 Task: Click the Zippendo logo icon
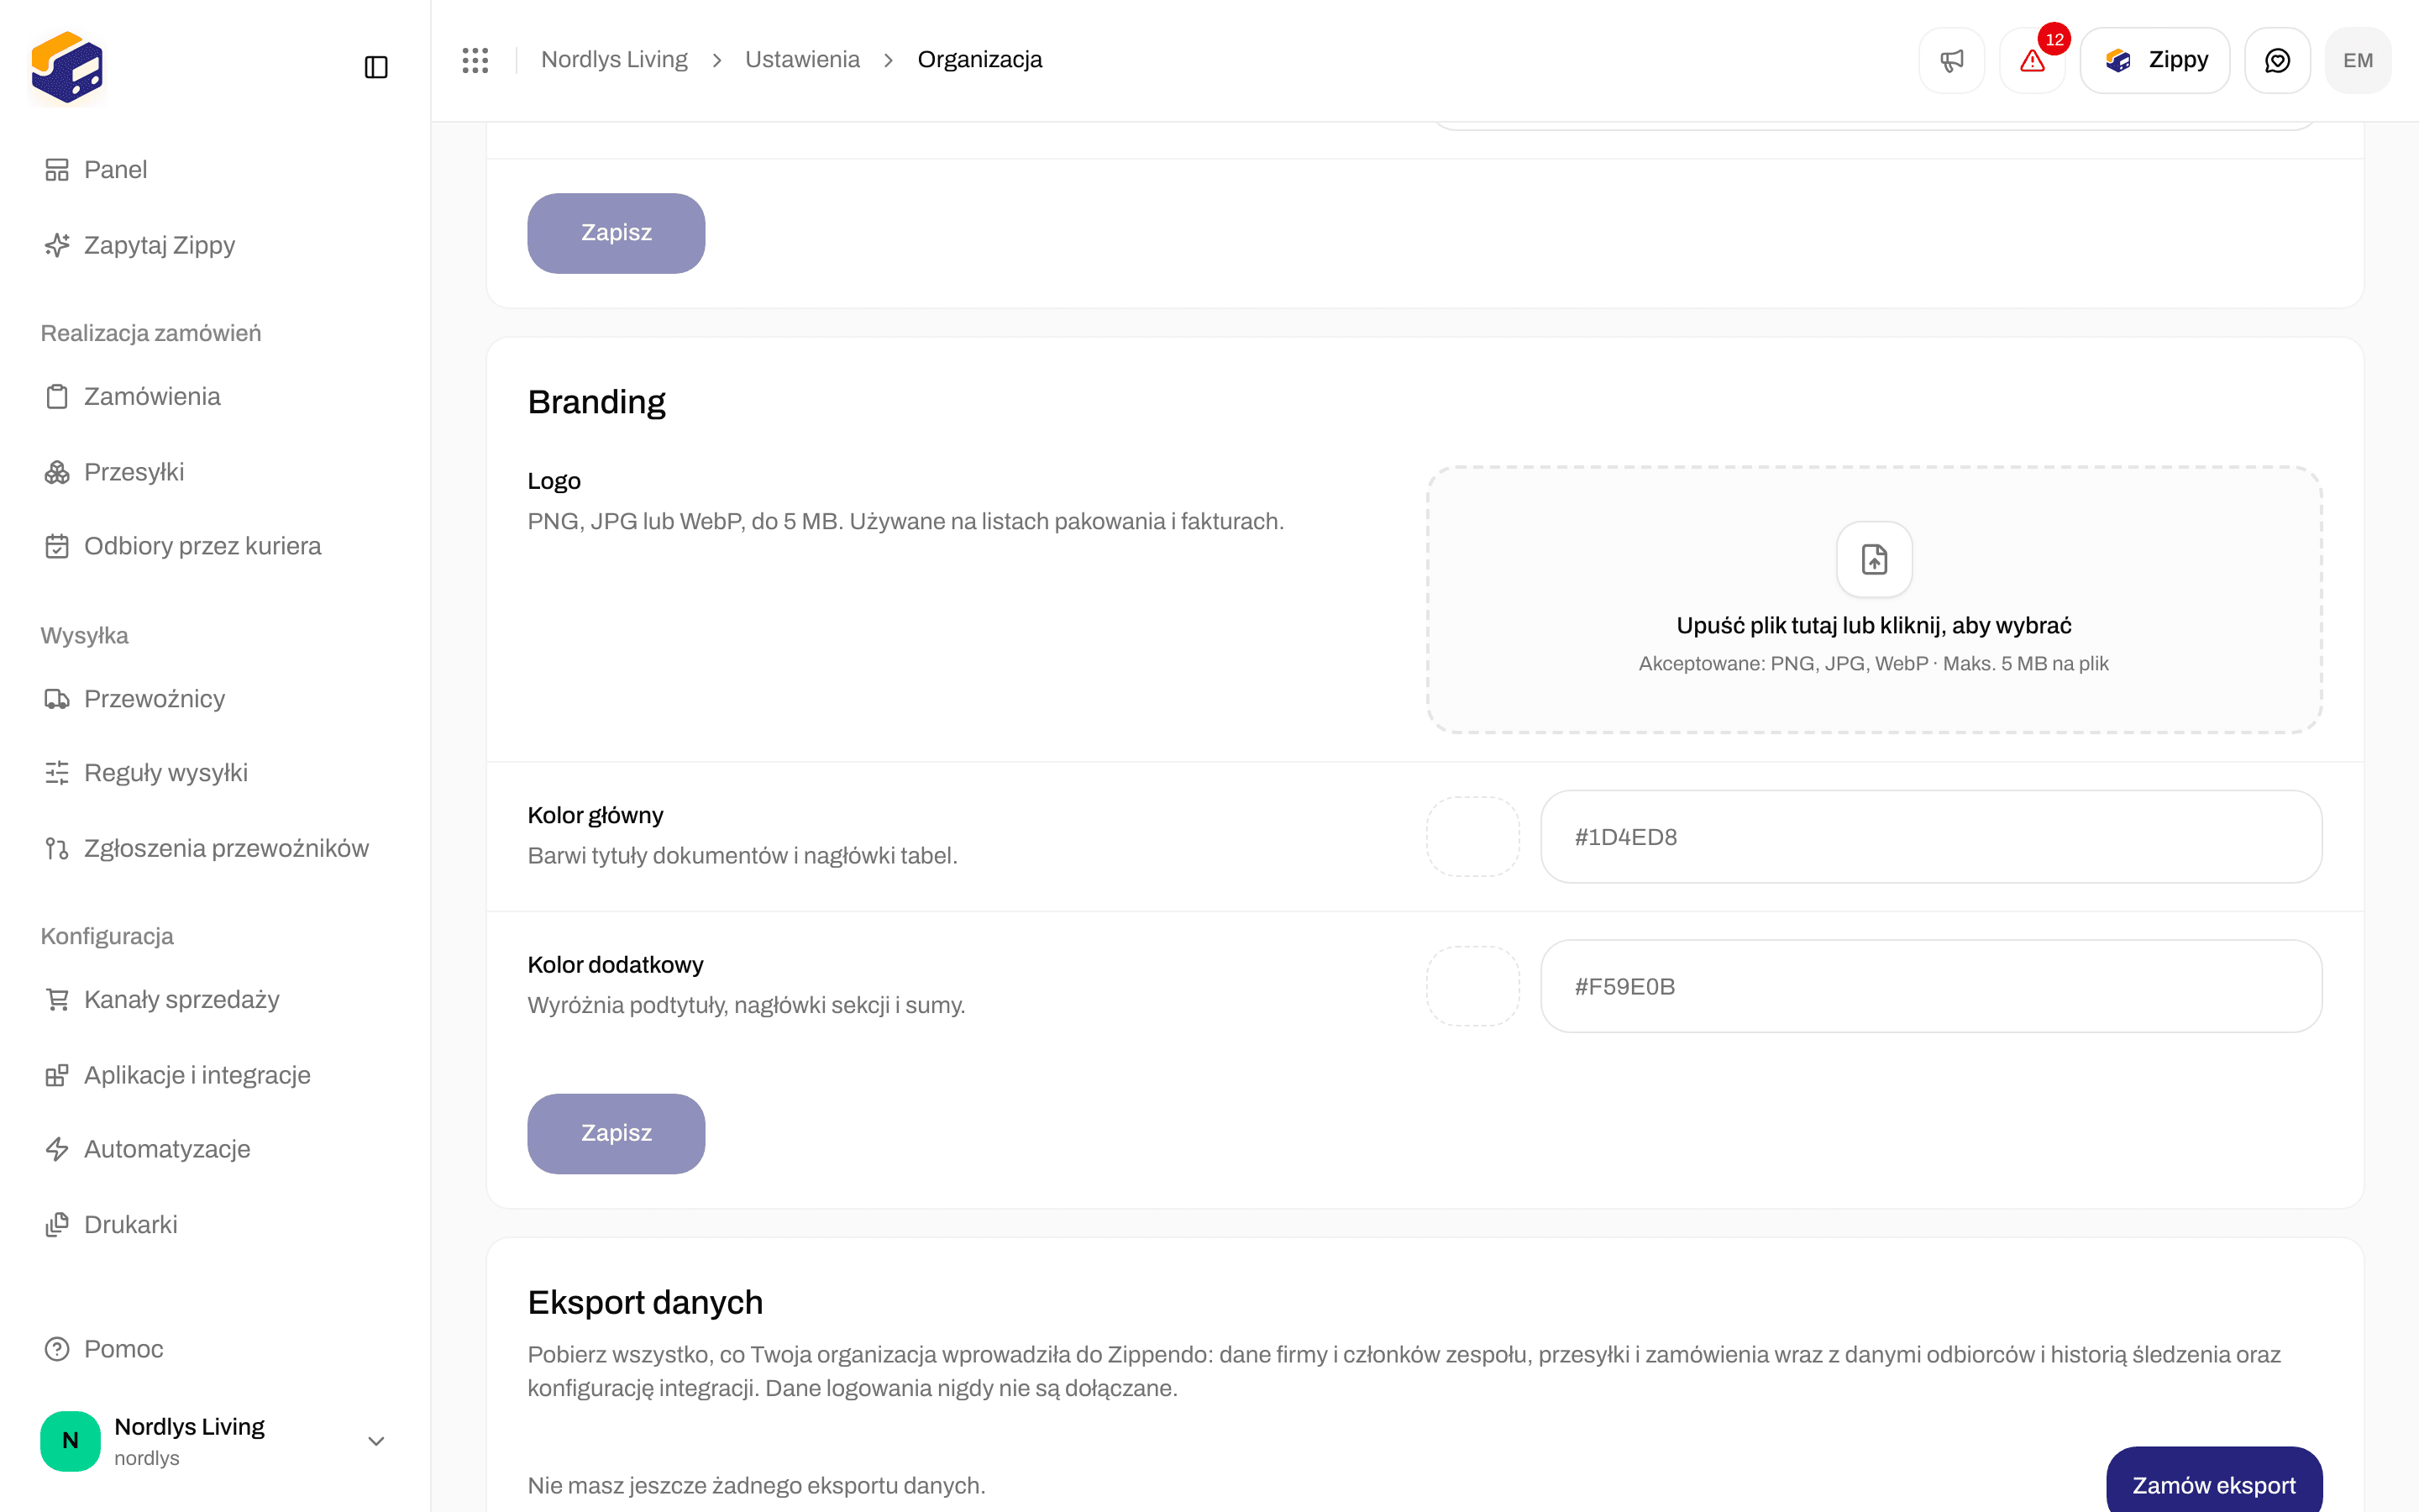67,67
